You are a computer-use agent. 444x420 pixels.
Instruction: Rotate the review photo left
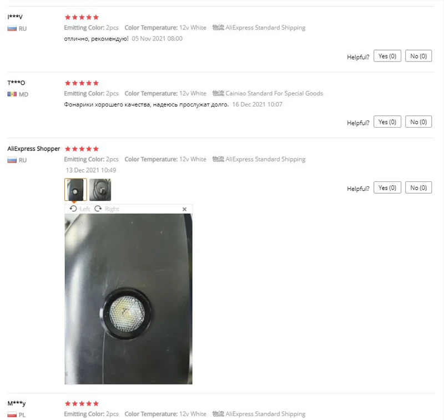point(79,209)
